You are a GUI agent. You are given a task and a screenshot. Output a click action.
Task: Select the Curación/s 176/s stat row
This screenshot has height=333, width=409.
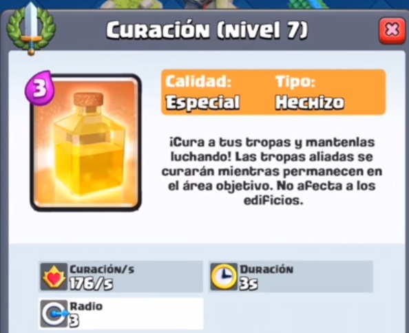coord(121,277)
